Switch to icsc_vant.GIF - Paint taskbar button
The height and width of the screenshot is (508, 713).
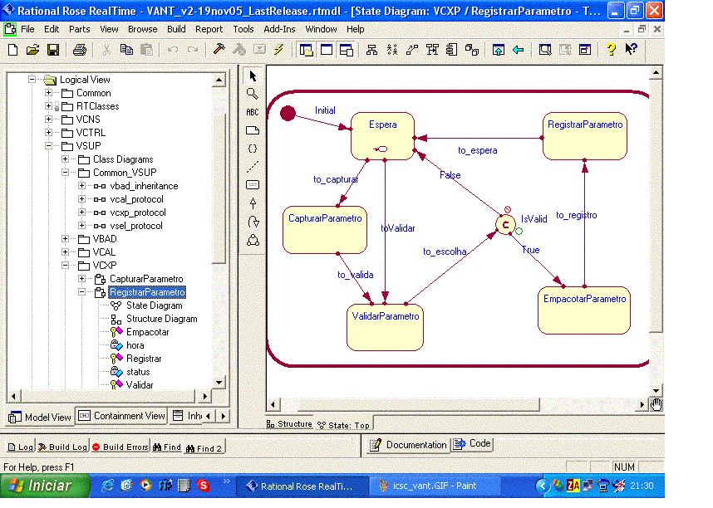(434, 486)
